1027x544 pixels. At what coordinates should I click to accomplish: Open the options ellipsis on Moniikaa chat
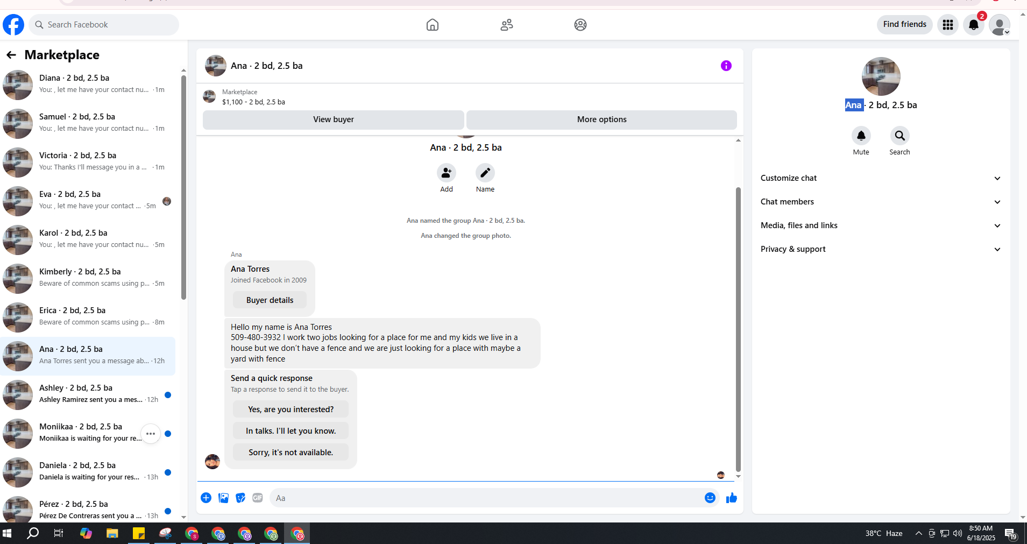[x=151, y=434]
